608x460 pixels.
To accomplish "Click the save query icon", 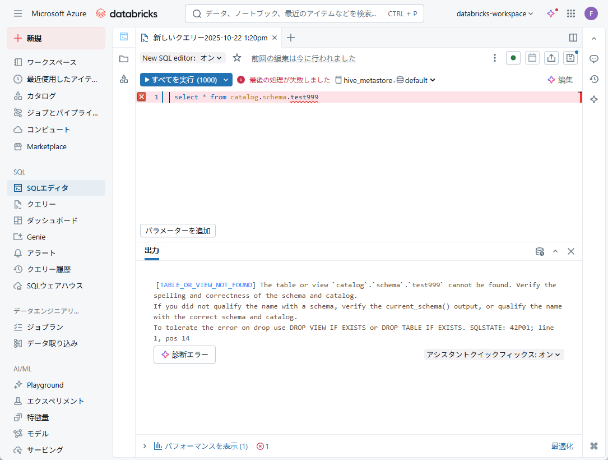I will 570,58.
